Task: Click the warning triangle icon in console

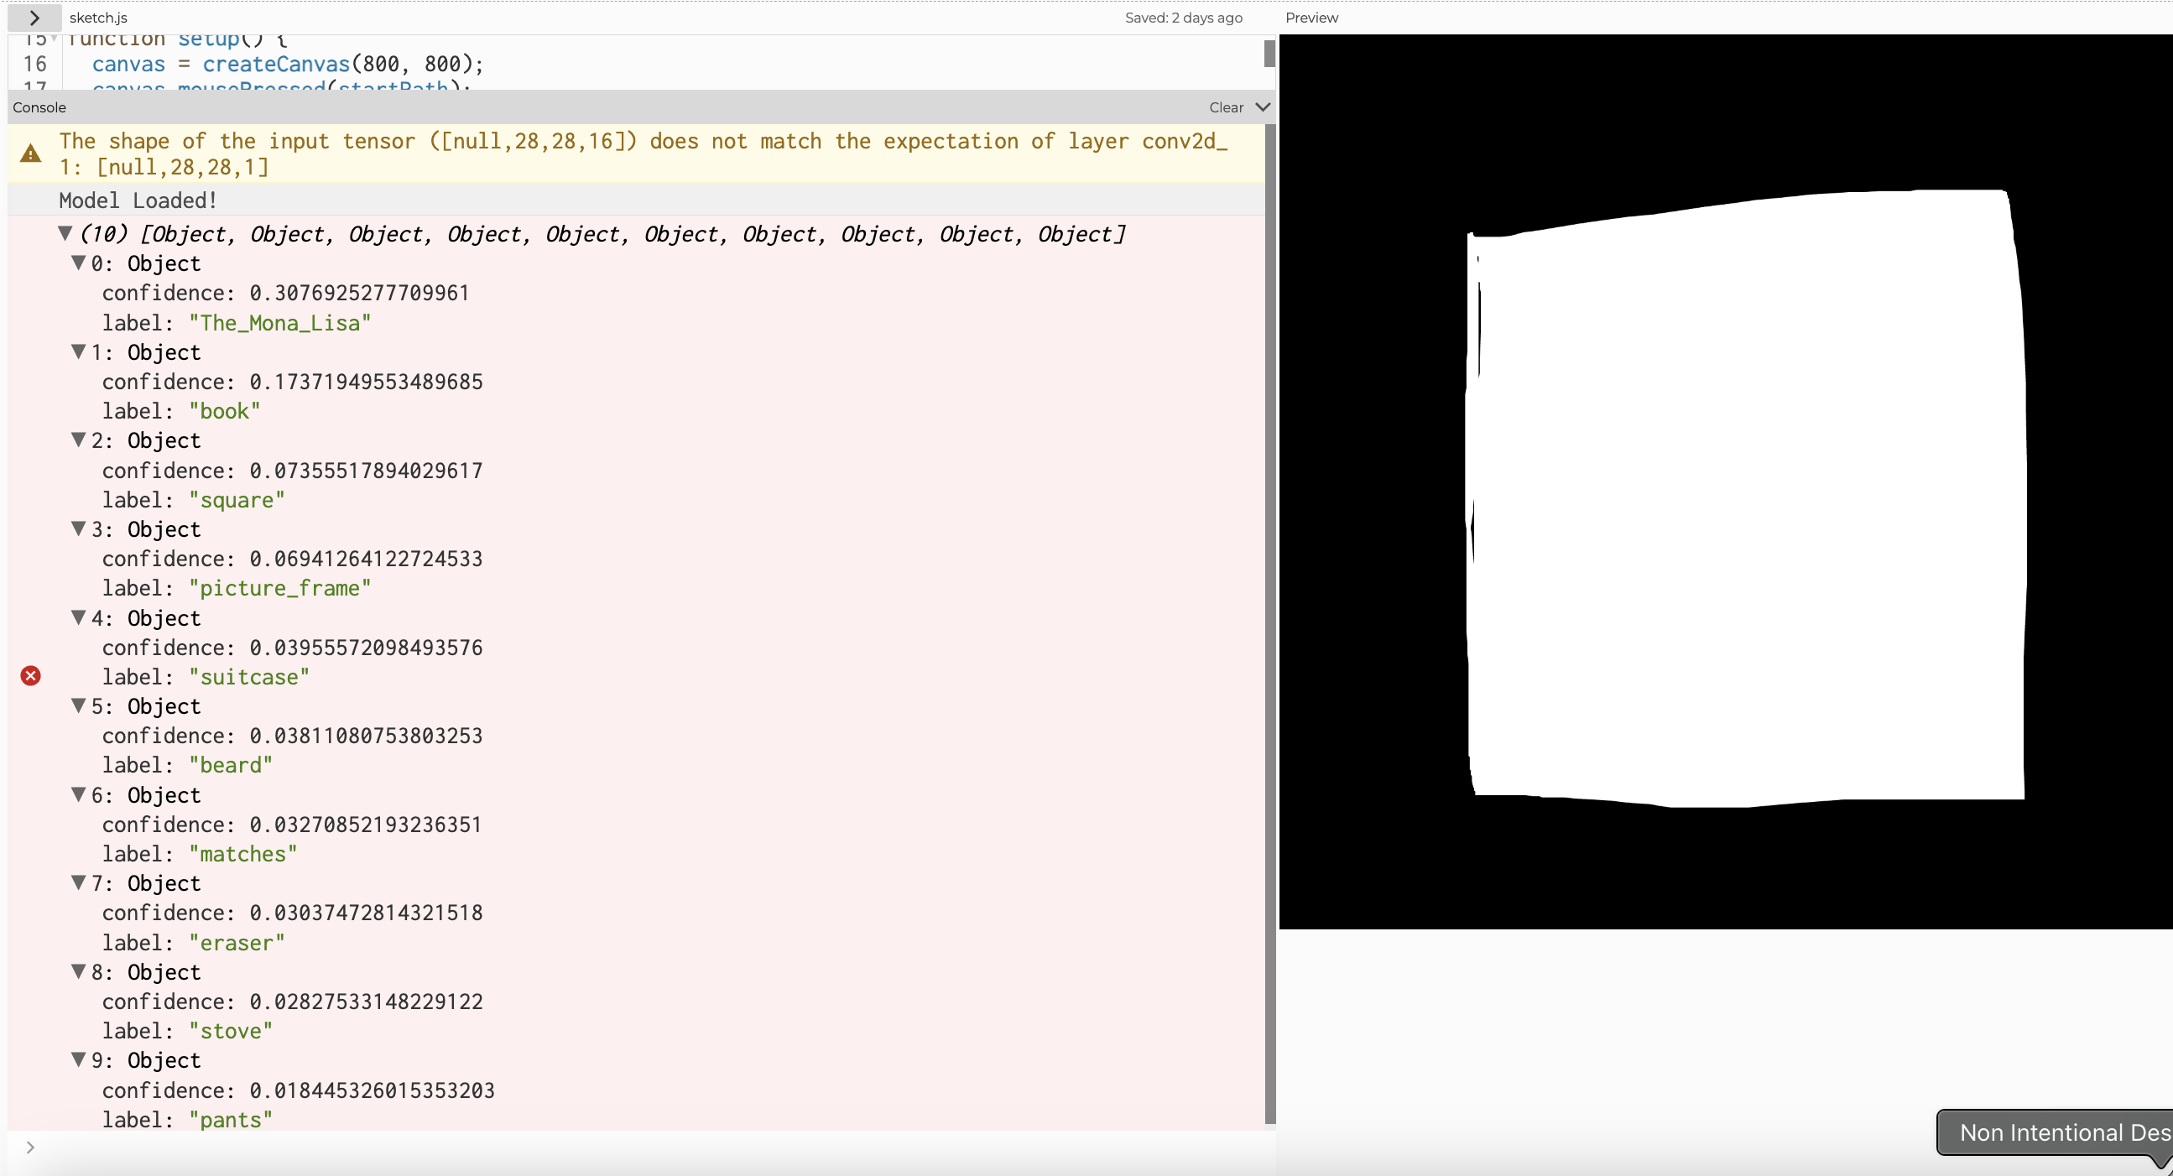Action: (x=30, y=154)
